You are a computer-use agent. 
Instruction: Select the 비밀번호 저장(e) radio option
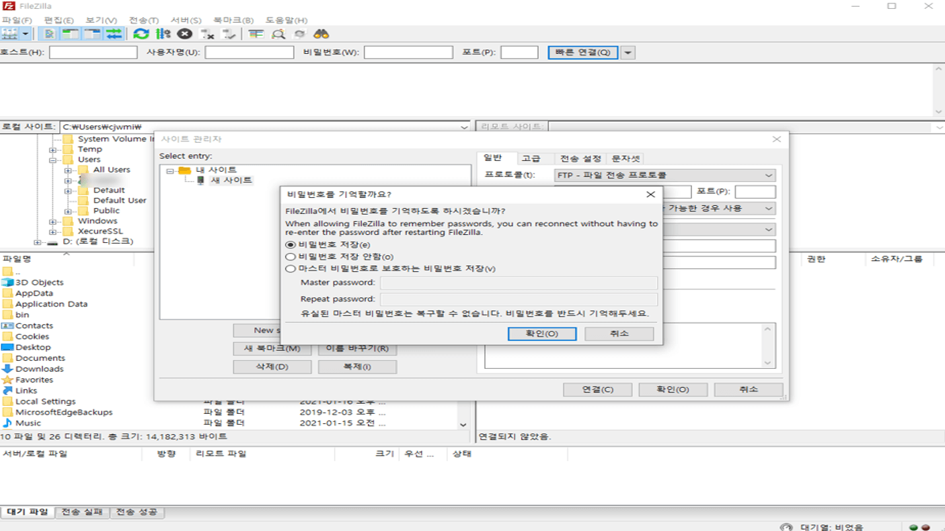coord(291,245)
